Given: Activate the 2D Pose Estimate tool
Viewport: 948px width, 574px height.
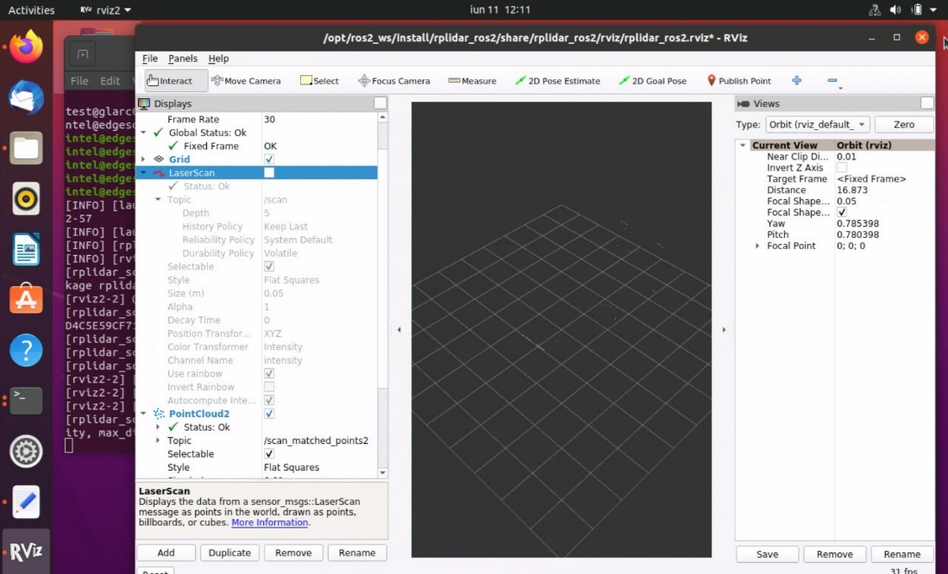Looking at the screenshot, I should (557, 81).
